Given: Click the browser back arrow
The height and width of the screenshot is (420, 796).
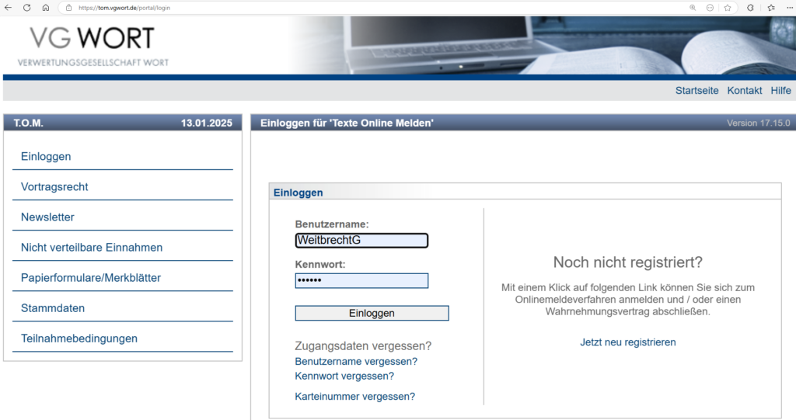Looking at the screenshot, I should click(9, 7).
